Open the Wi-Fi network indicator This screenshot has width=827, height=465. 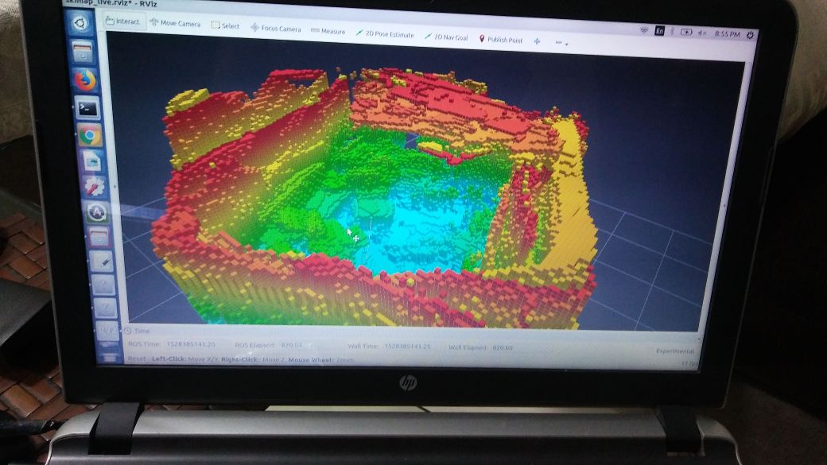tap(643, 31)
